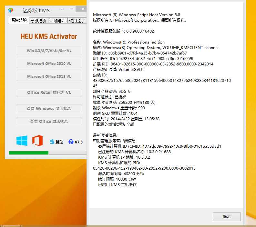Click the blue Windows logo icon
This screenshot has height=227, width=256.
(22, 140)
